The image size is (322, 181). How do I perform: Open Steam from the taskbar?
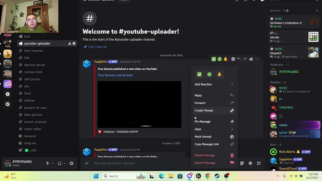tap(217, 176)
